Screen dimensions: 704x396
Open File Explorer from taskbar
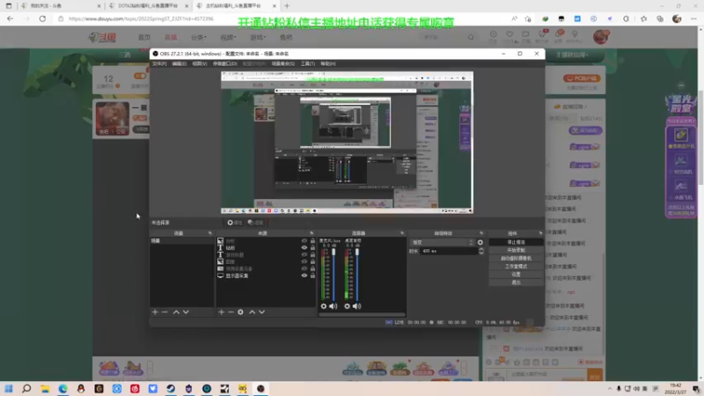pyautogui.click(x=45, y=388)
